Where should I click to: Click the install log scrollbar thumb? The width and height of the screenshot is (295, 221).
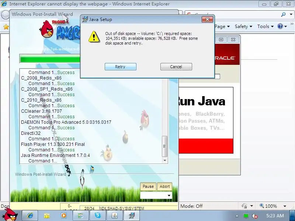click(164, 146)
